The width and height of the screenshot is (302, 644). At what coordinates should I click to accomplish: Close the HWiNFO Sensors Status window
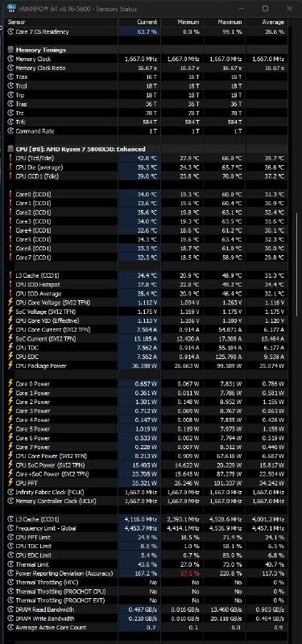(x=289, y=9)
